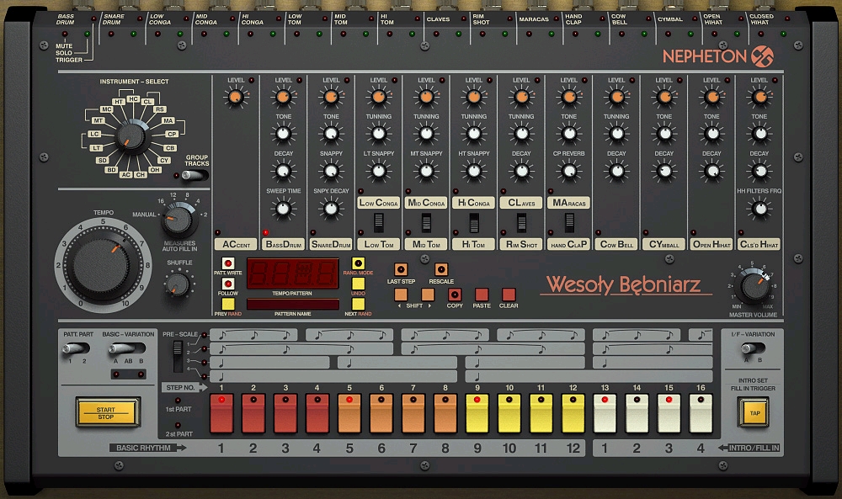Select CB on the instrument selector
Image resolution: width=842 pixels, height=499 pixels.
(x=170, y=147)
